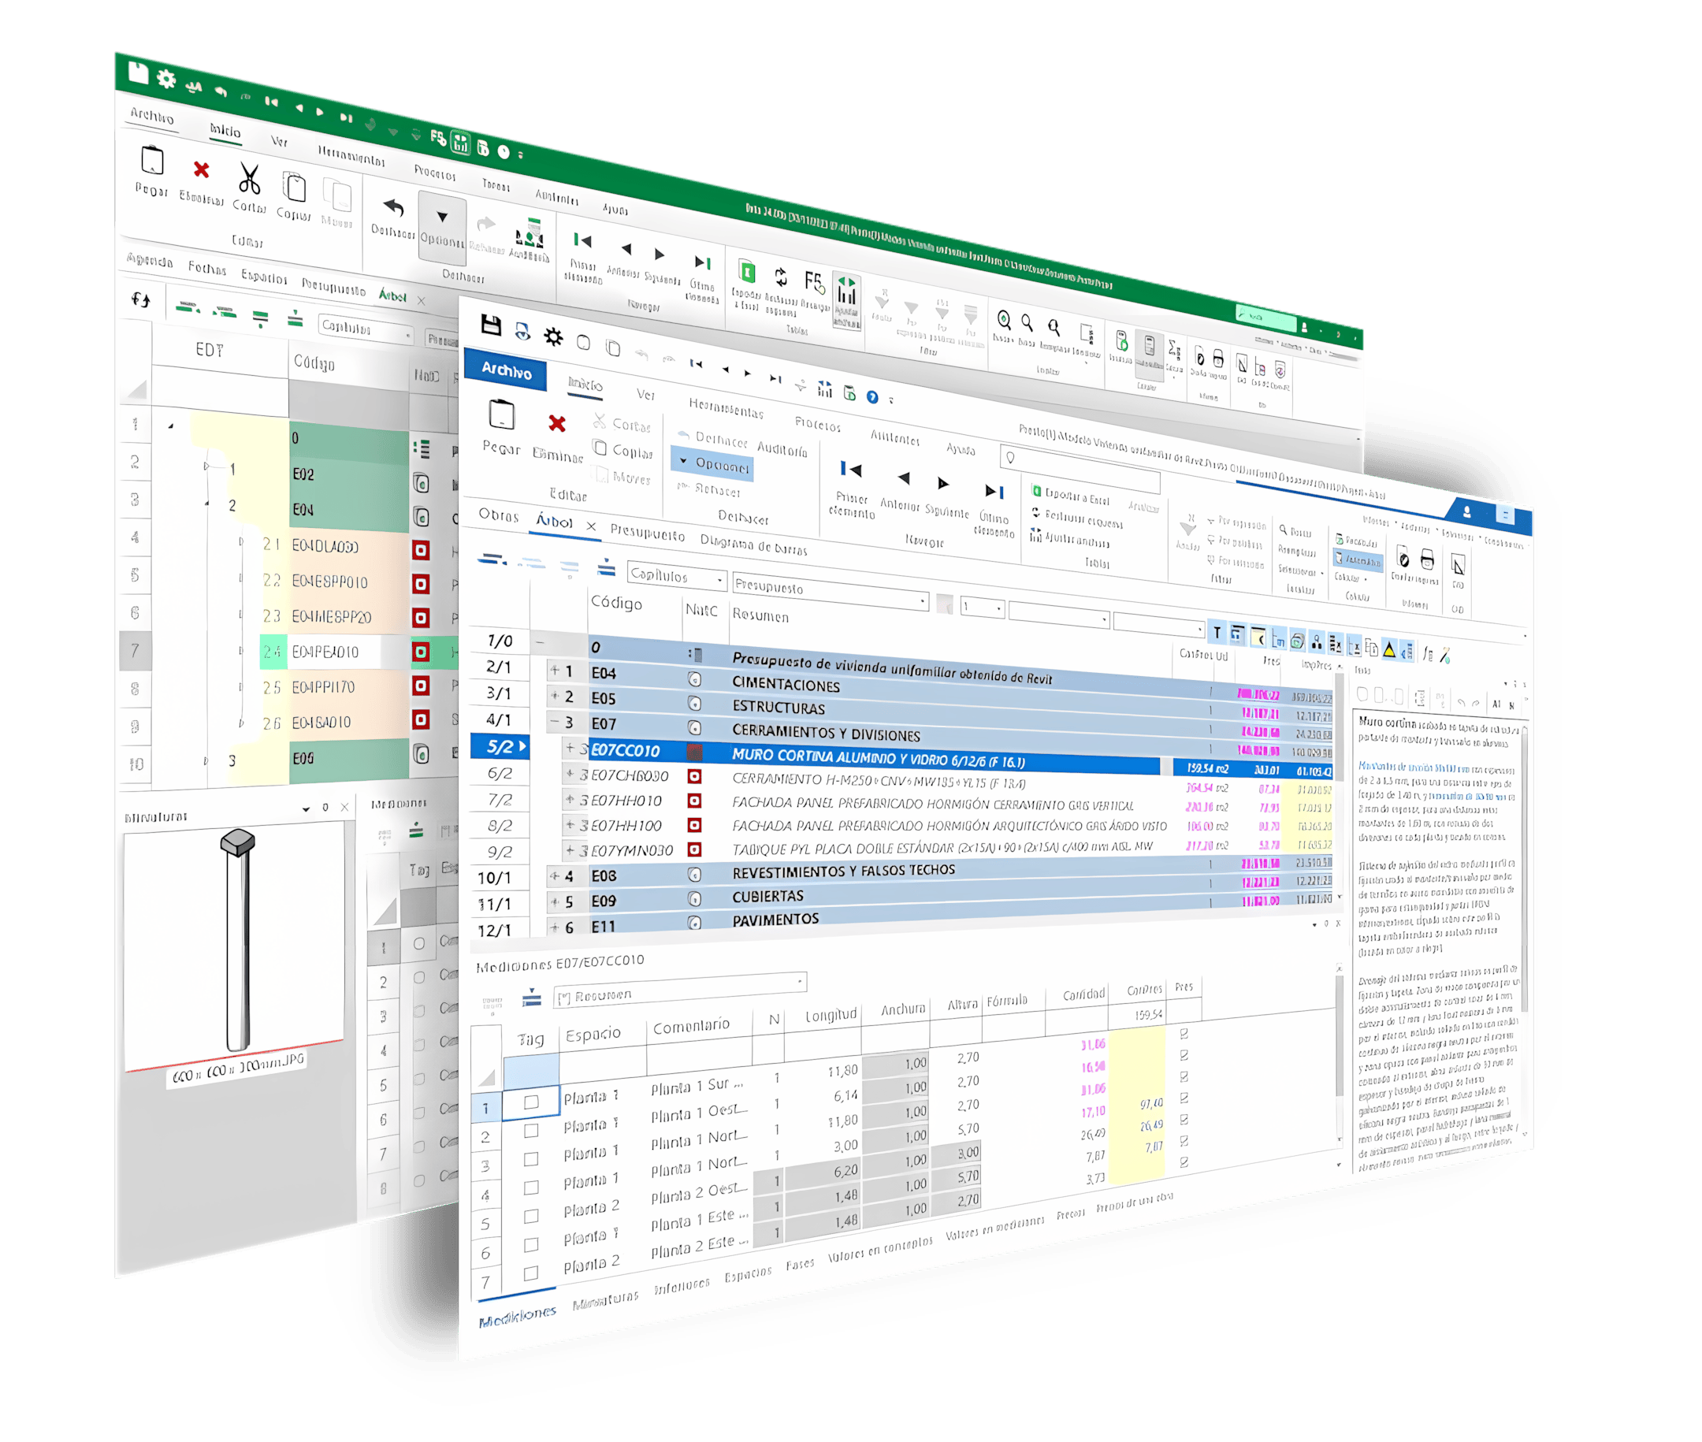Click Pegar clipboard icon in front window
The height and width of the screenshot is (1442, 1702).
(x=501, y=415)
